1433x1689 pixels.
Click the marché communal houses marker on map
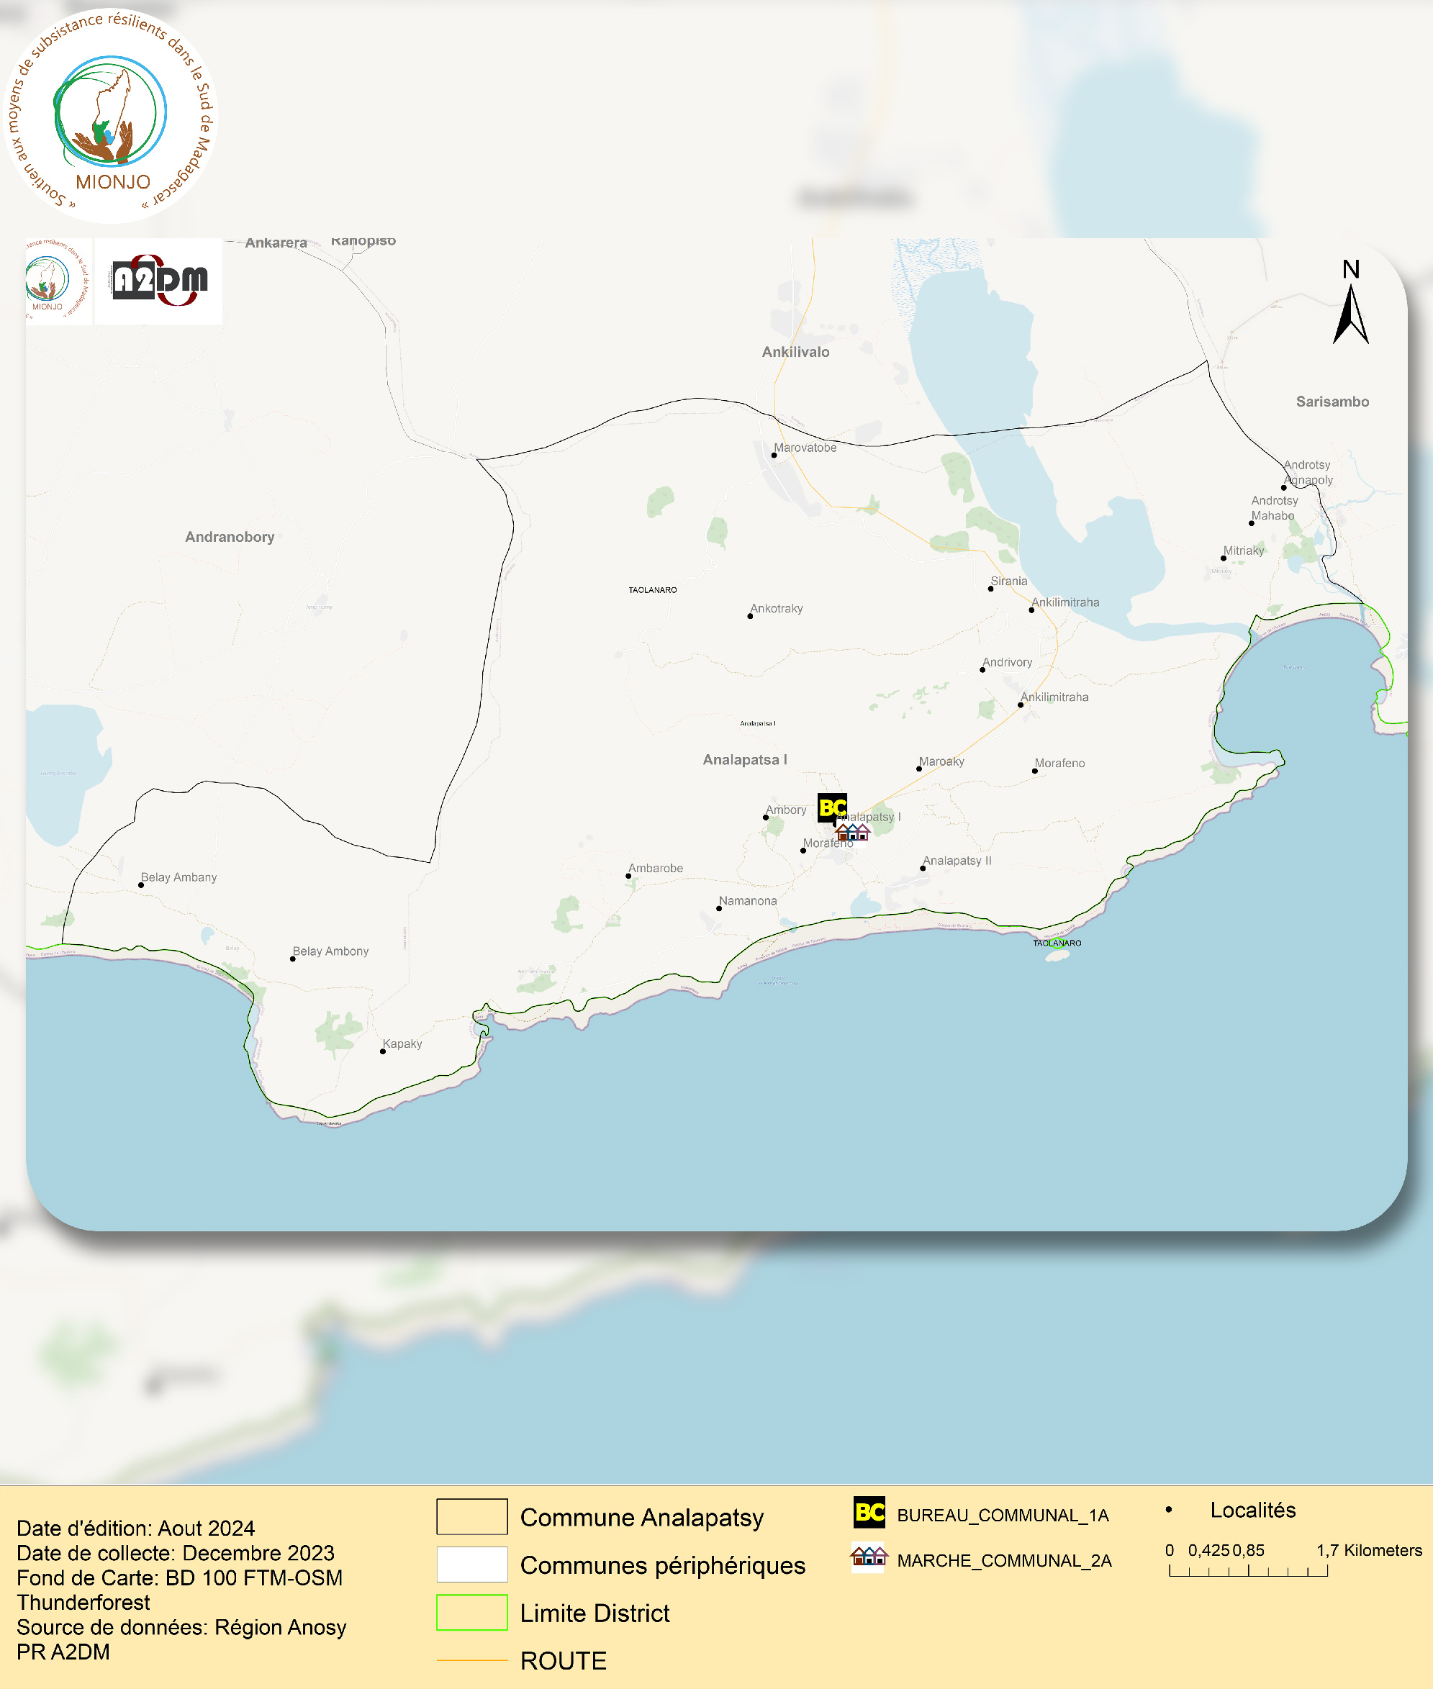coord(852,831)
